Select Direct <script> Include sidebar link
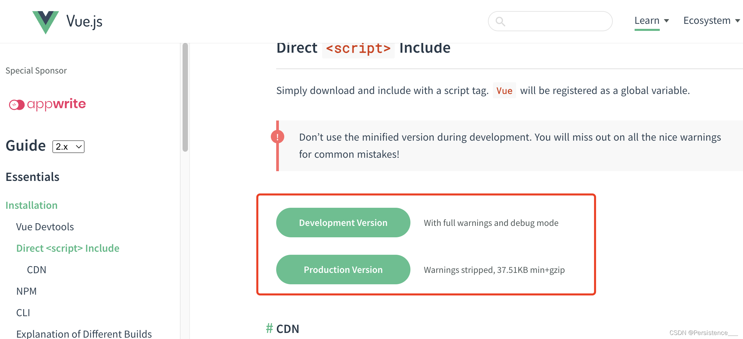Viewport: 743px width, 339px height. point(68,248)
